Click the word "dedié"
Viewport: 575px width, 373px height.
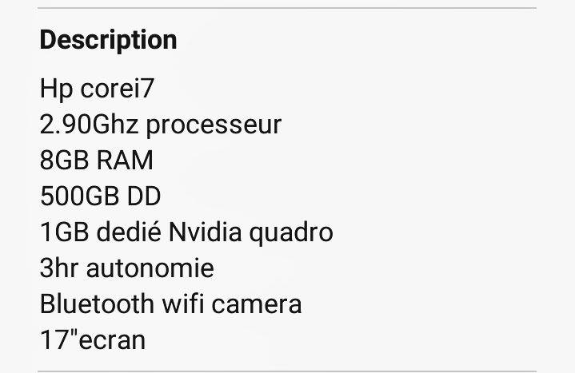click(128, 232)
